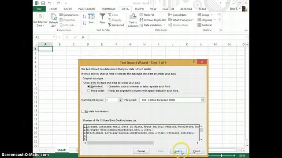Click Flash Fill in Data Tools
The image size is (282, 158).
coord(147,15)
